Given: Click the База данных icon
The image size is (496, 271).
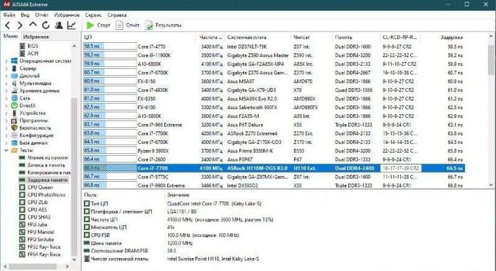Looking at the screenshot, I should pyautogui.click(x=14, y=143).
